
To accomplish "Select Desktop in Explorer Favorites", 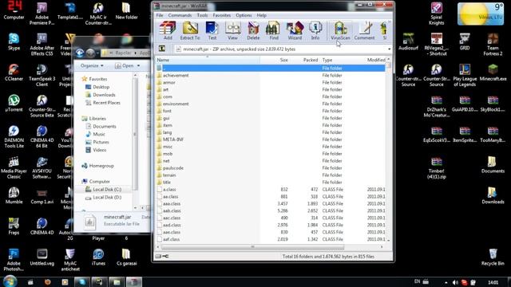I will pos(97,87).
